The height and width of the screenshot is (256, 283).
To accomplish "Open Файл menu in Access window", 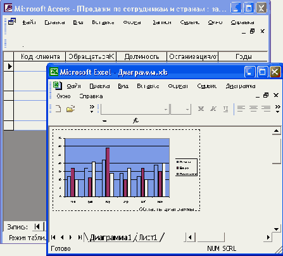I will [29, 22].
